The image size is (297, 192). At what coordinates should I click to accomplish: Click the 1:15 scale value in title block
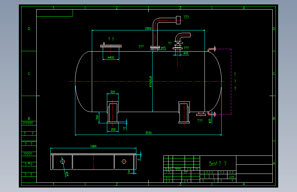tap(232, 177)
